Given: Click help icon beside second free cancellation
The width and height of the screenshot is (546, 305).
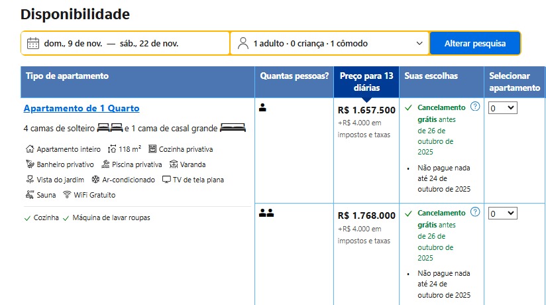Looking at the screenshot, I should tap(474, 212).
